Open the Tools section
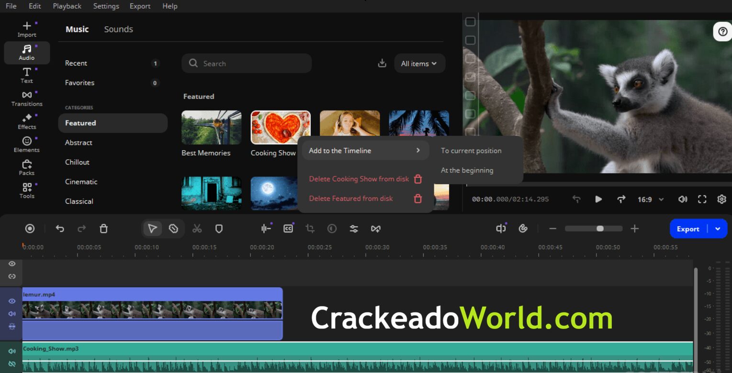732x373 pixels. pos(27,190)
